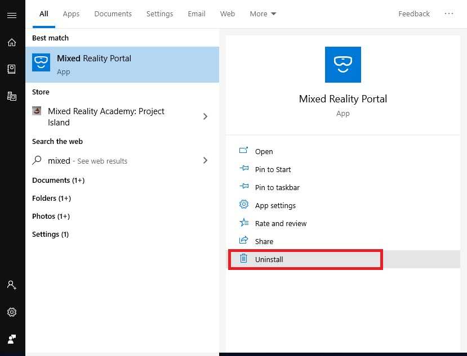This screenshot has height=356, width=467.
Task: Expand Mixed Reality Academy result chevron
Action: [205, 116]
